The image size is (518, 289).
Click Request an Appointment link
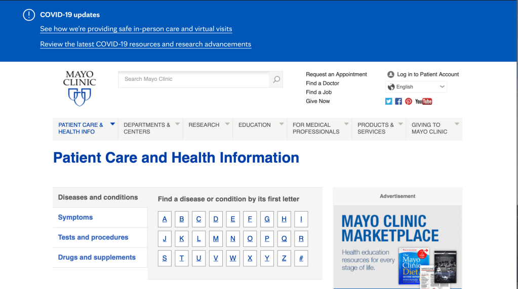point(336,74)
